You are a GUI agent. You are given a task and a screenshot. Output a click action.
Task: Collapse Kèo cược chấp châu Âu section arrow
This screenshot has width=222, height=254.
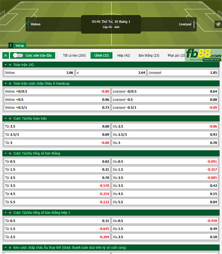pos(6,248)
